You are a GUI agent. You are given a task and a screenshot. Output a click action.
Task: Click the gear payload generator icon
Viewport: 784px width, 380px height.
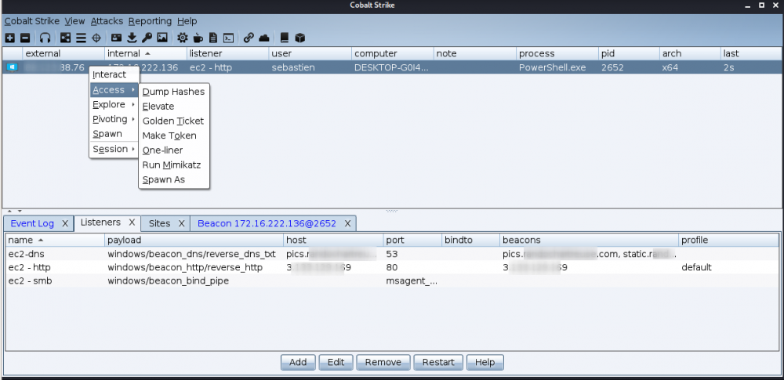click(x=183, y=37)
